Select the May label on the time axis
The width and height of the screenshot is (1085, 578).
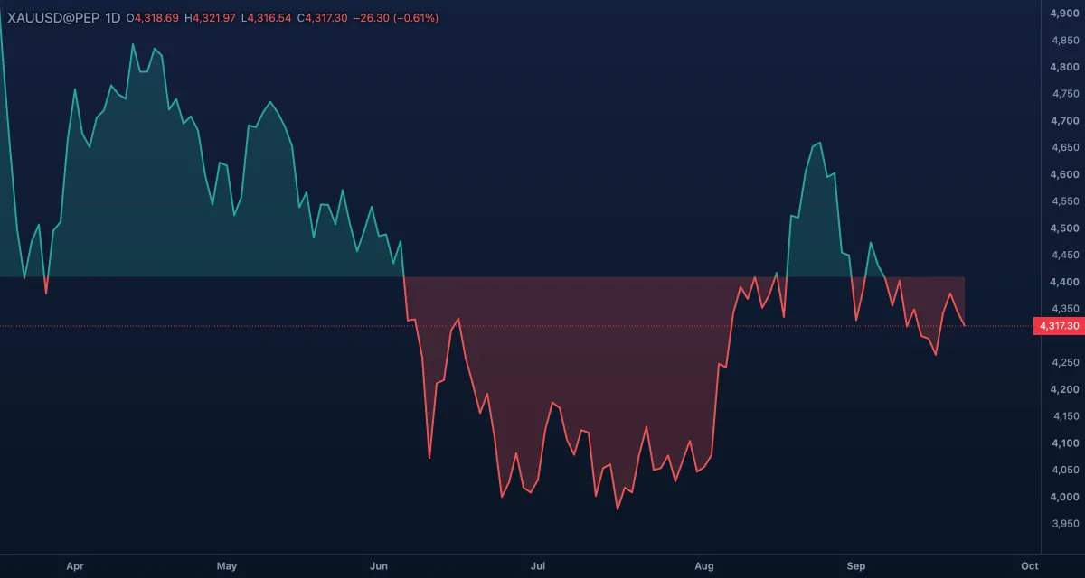pos(227,566)
